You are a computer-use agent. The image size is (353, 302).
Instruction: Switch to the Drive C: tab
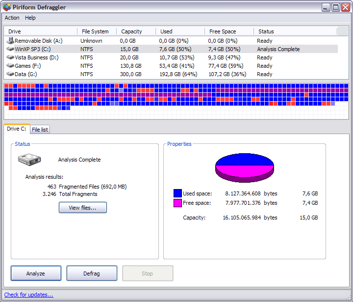(x=17, y=129)
